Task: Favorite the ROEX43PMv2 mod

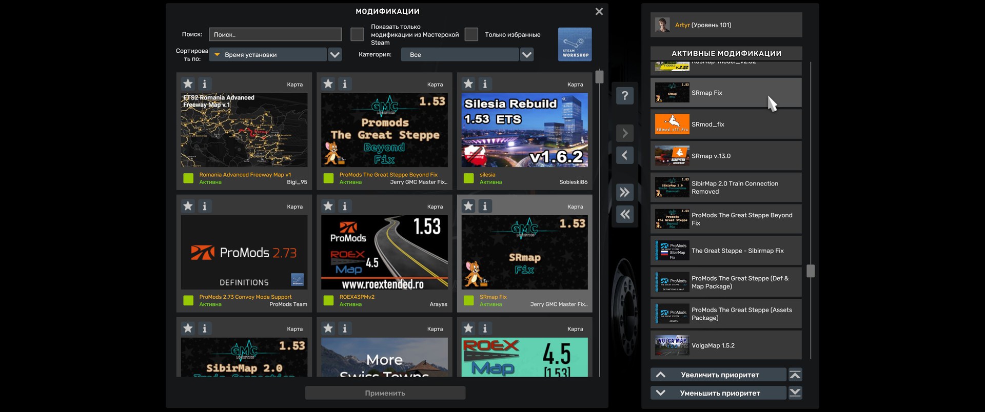Action: 328,206
